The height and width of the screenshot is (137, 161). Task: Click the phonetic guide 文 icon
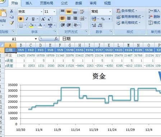coord(50,25)
